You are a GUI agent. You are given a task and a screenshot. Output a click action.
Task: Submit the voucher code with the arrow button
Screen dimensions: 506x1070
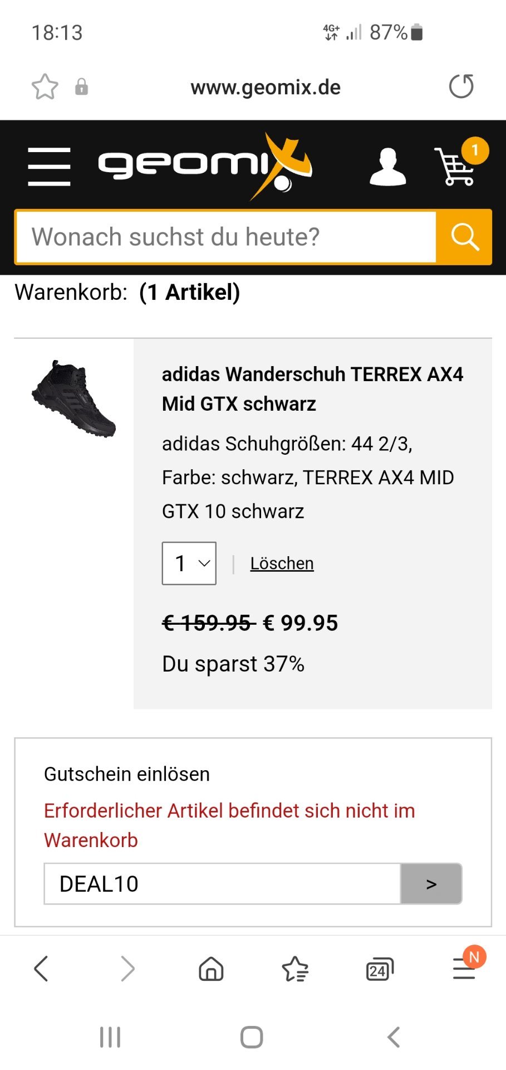pyautogui.click(x=431, y=884)
